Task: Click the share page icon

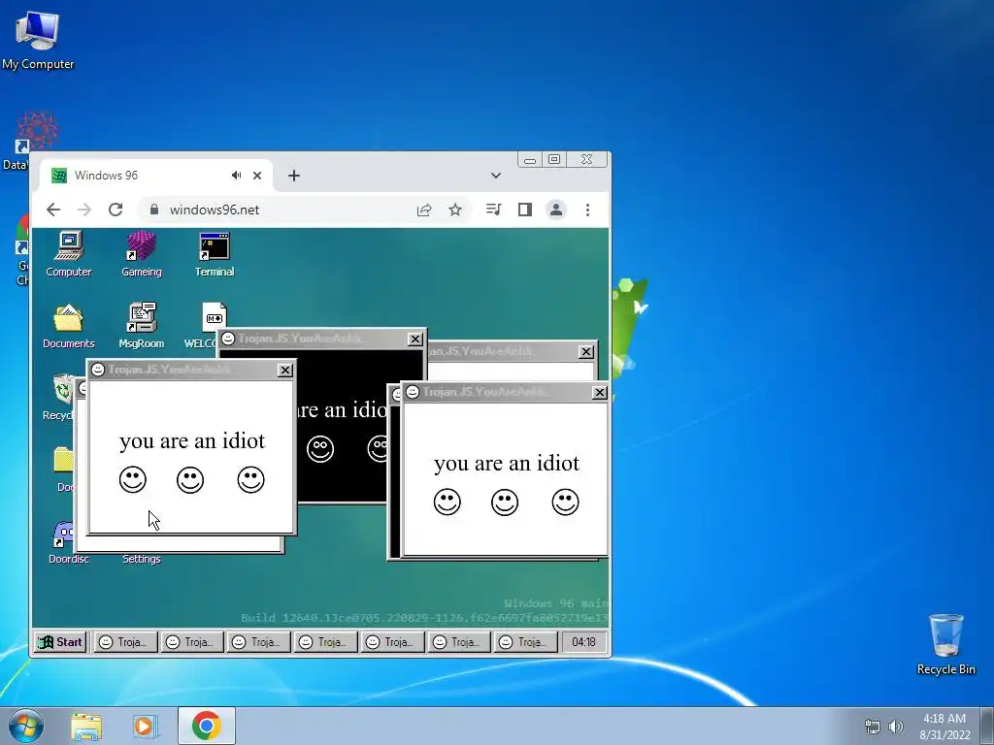Action: click(x=424, y=210)
